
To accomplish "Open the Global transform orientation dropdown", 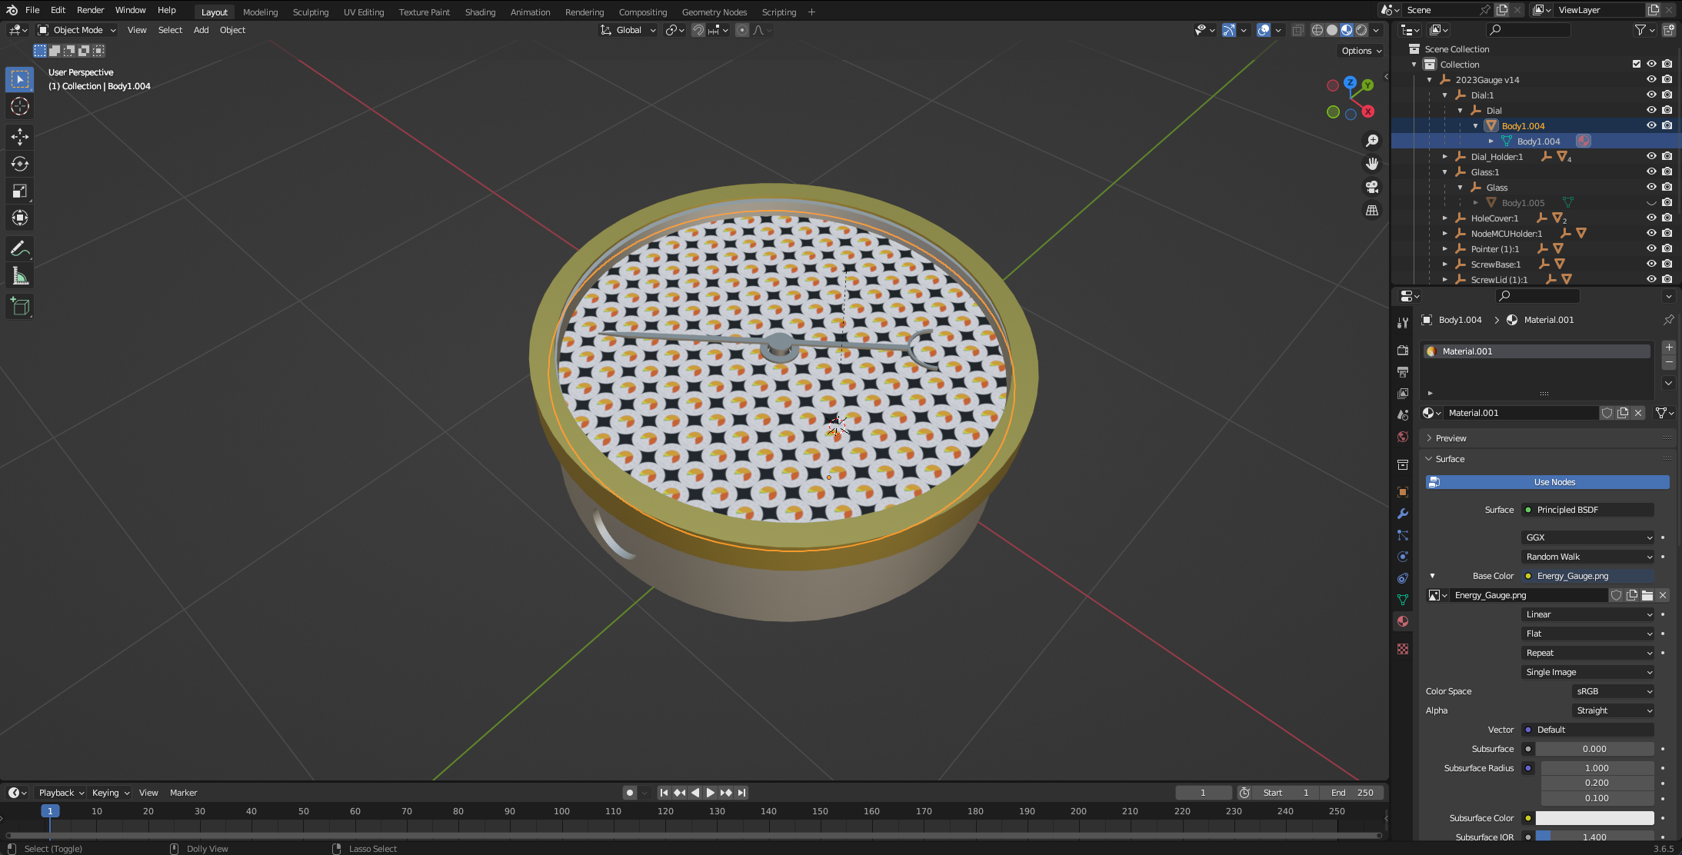I will pyautogui.click(x=628, y=30).
